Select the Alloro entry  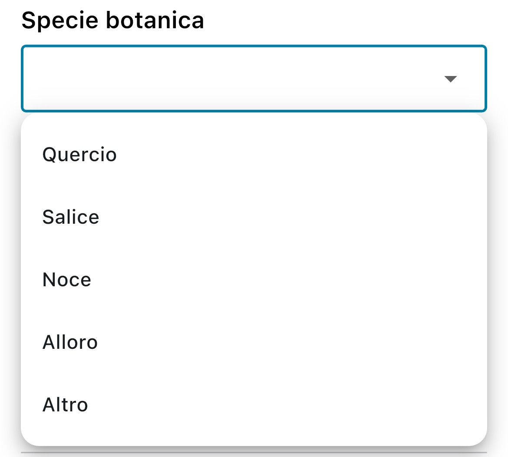(70, 342)
